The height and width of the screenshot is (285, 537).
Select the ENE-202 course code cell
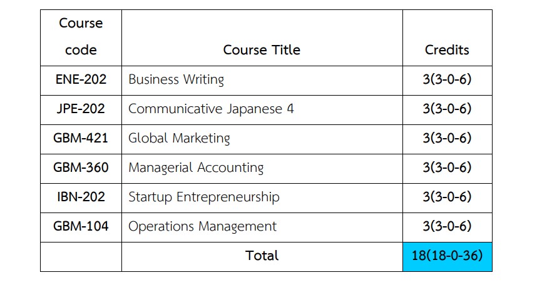(81, 79)
